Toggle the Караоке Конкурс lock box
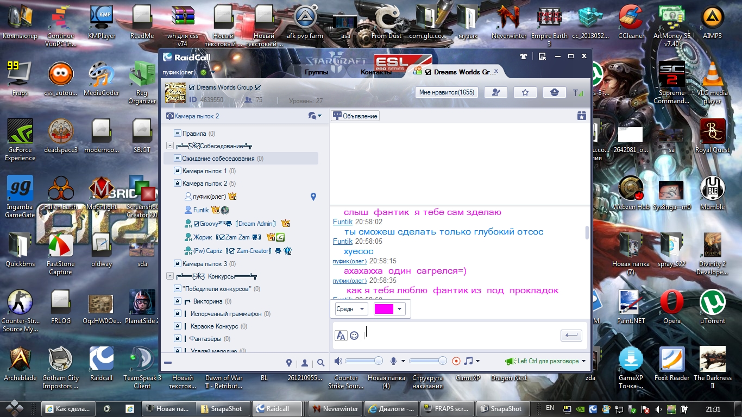This screenshot has height=417, width=742. tap(177, 326)
